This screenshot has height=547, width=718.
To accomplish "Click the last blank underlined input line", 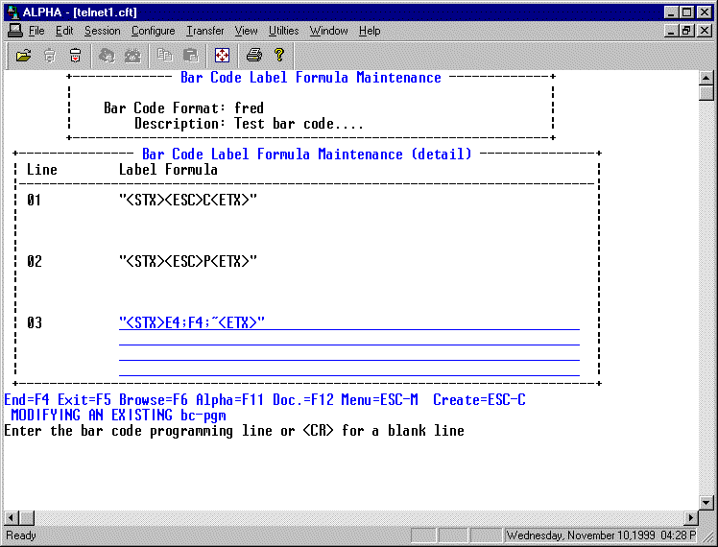I will 349,369.
